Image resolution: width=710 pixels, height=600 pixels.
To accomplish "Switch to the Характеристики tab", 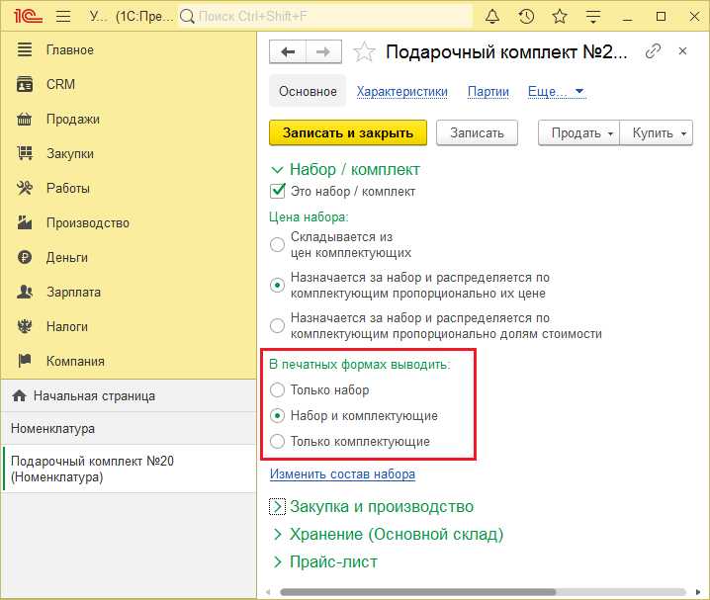I will pyautogui.click(x=401, y=92).
